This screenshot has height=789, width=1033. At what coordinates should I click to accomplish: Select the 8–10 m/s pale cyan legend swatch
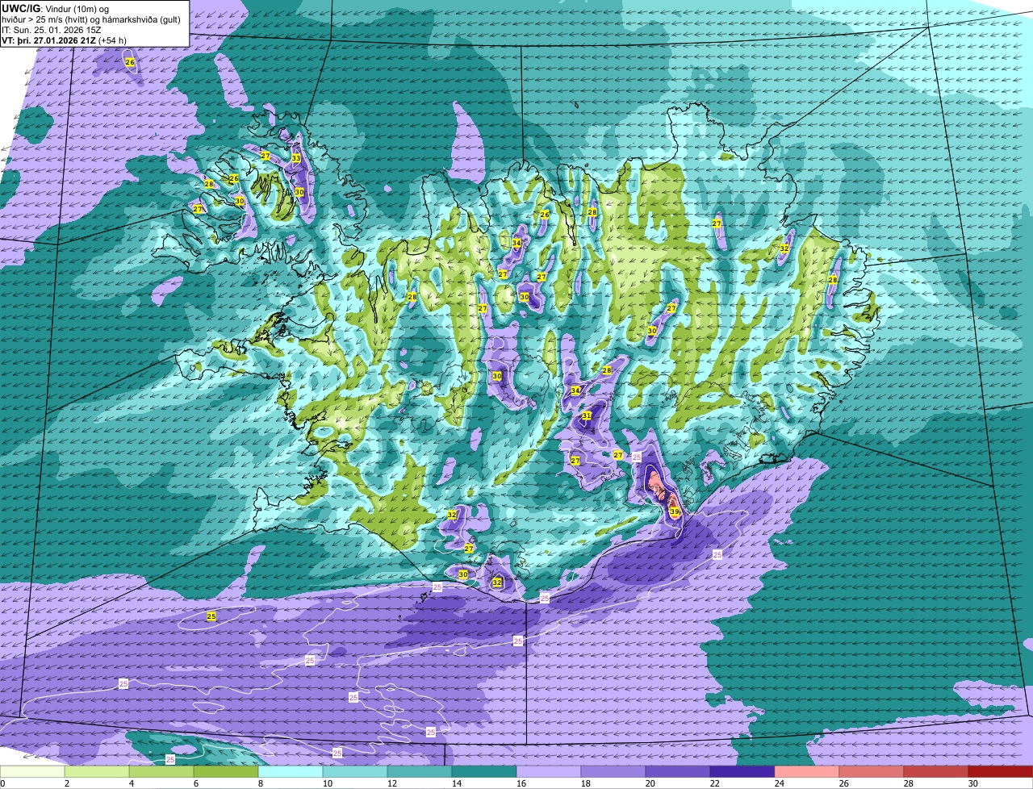[x=291, y=772]
